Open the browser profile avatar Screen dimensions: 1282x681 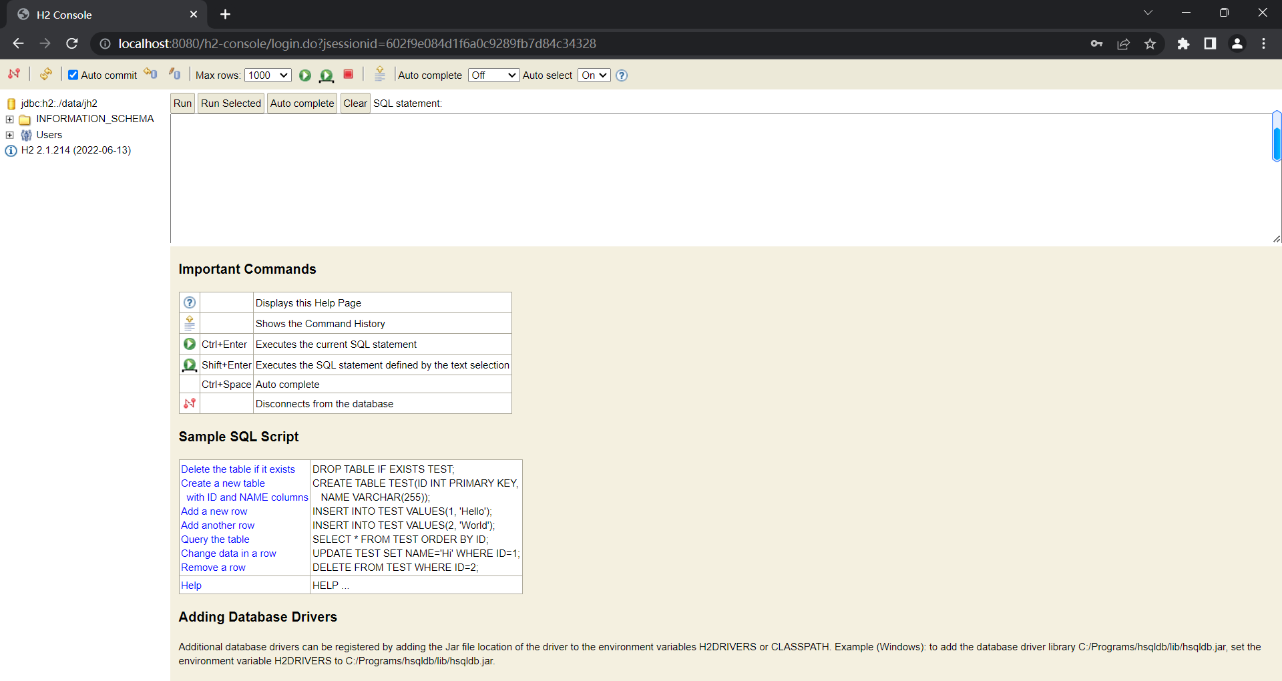tap(1237, 43)
